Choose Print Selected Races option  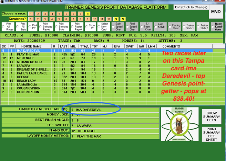pos(46,27)
